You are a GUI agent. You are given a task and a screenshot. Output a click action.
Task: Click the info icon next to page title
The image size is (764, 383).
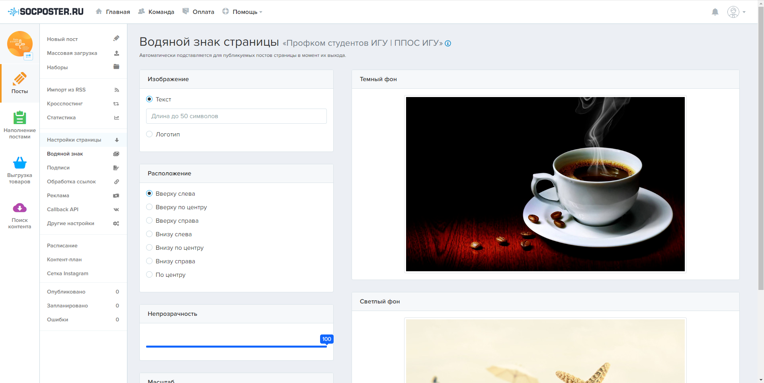pos(448,43)
